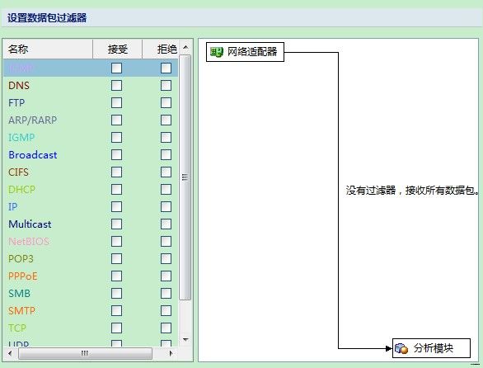Tick accept checkbox in highlighted first row
The width and height of the screenshot is (483, 368).
coord(116,68)
